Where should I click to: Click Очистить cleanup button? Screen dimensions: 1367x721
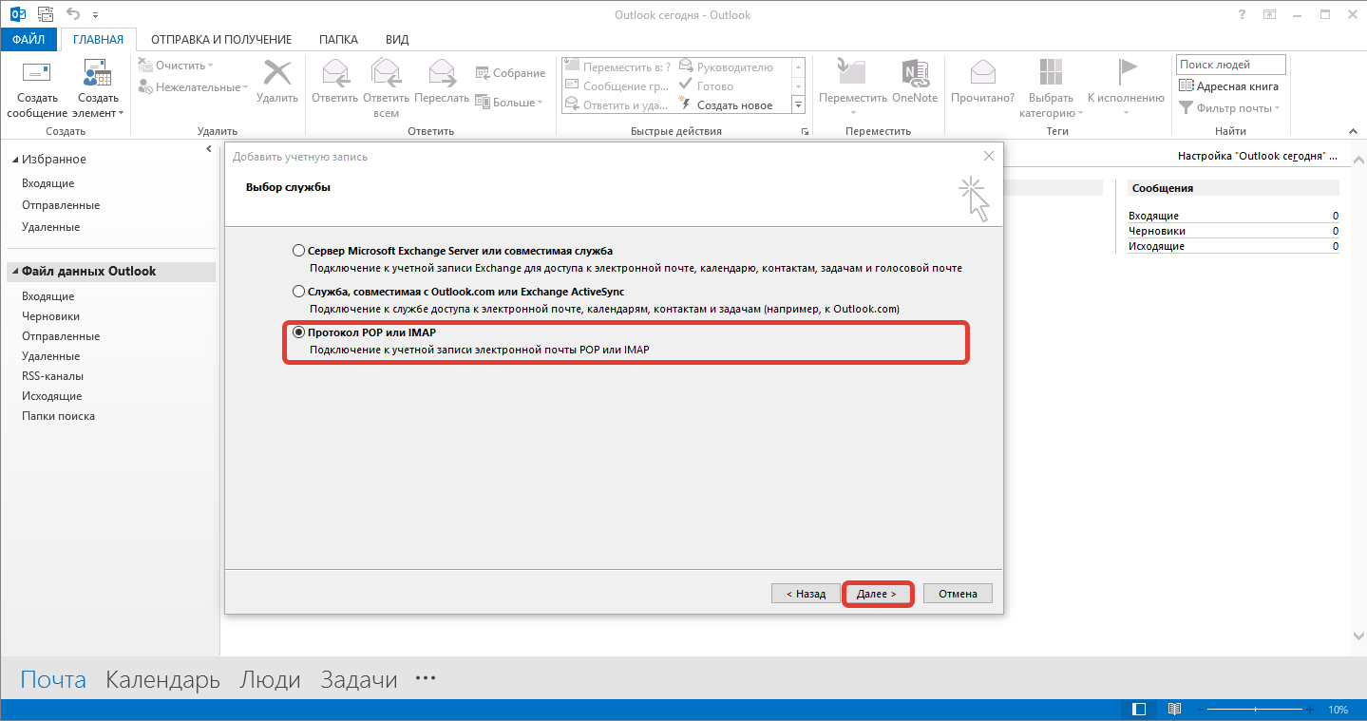177,66
